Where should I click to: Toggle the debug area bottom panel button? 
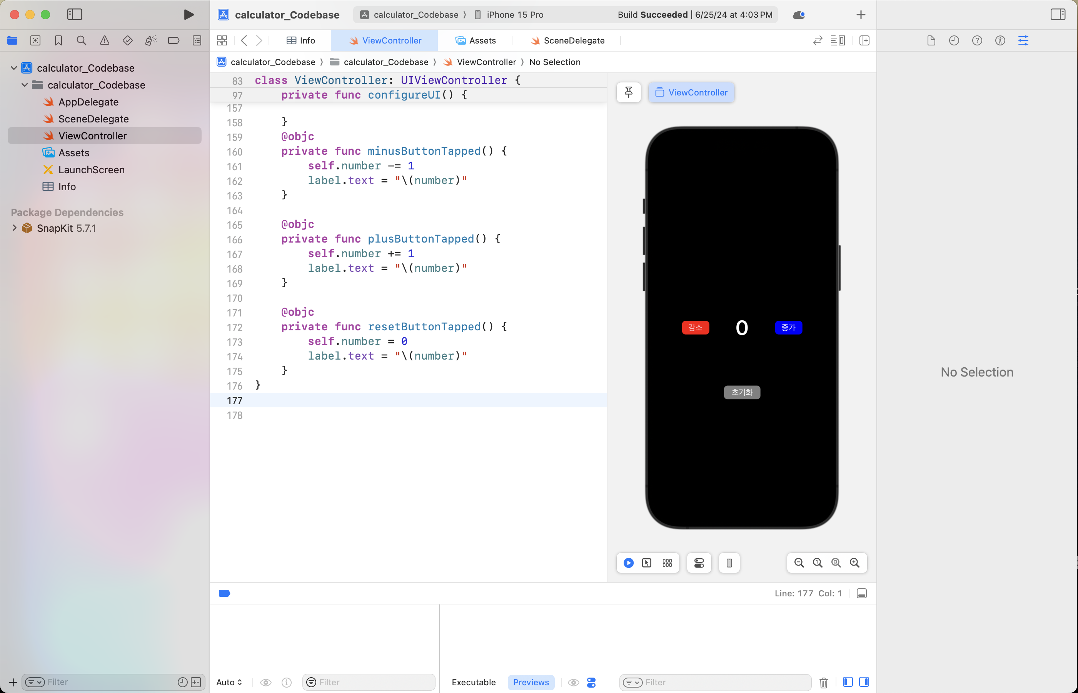click(861, 593)
